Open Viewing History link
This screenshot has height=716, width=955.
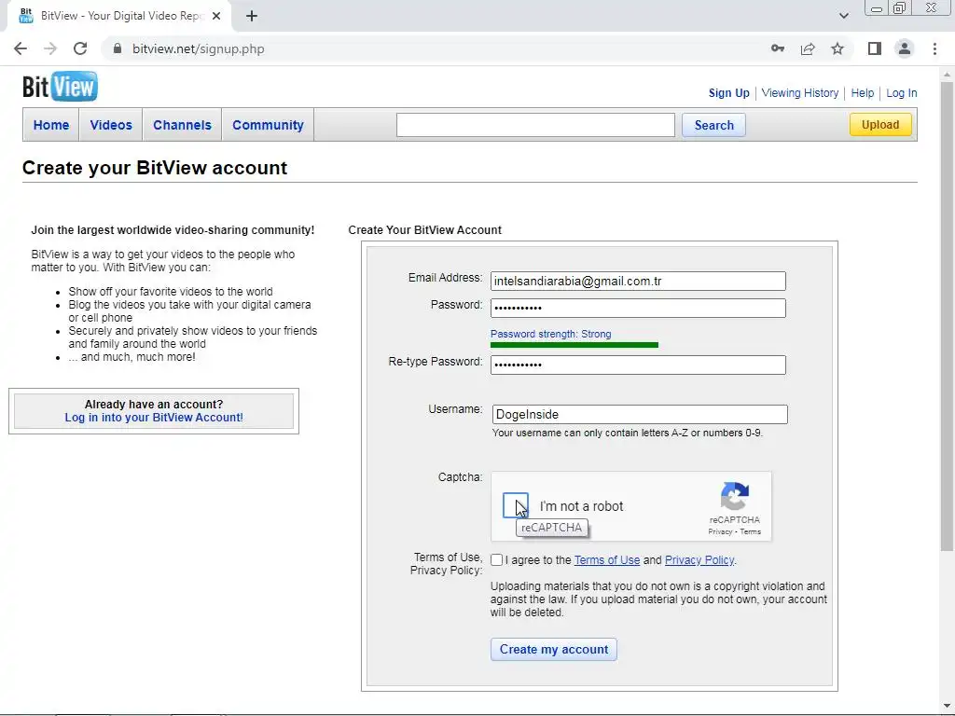(799, 93)
